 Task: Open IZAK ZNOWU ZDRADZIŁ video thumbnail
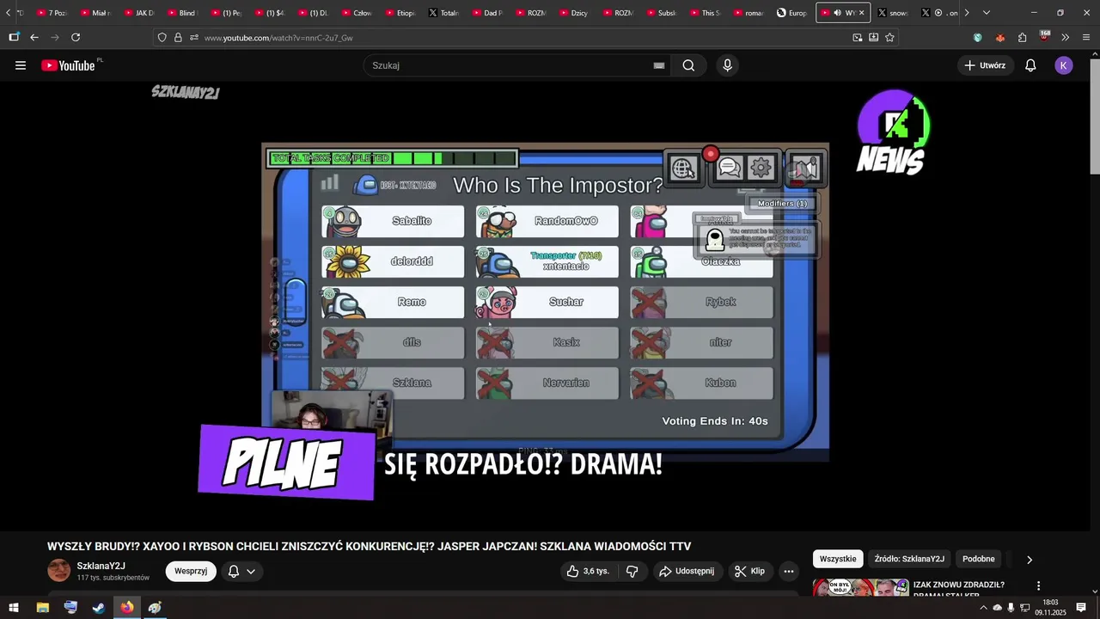point(861,587)
